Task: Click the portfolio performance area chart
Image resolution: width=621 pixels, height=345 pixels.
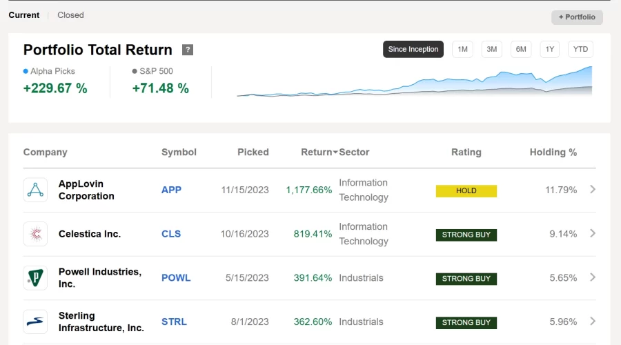Action: click(414, 81)
